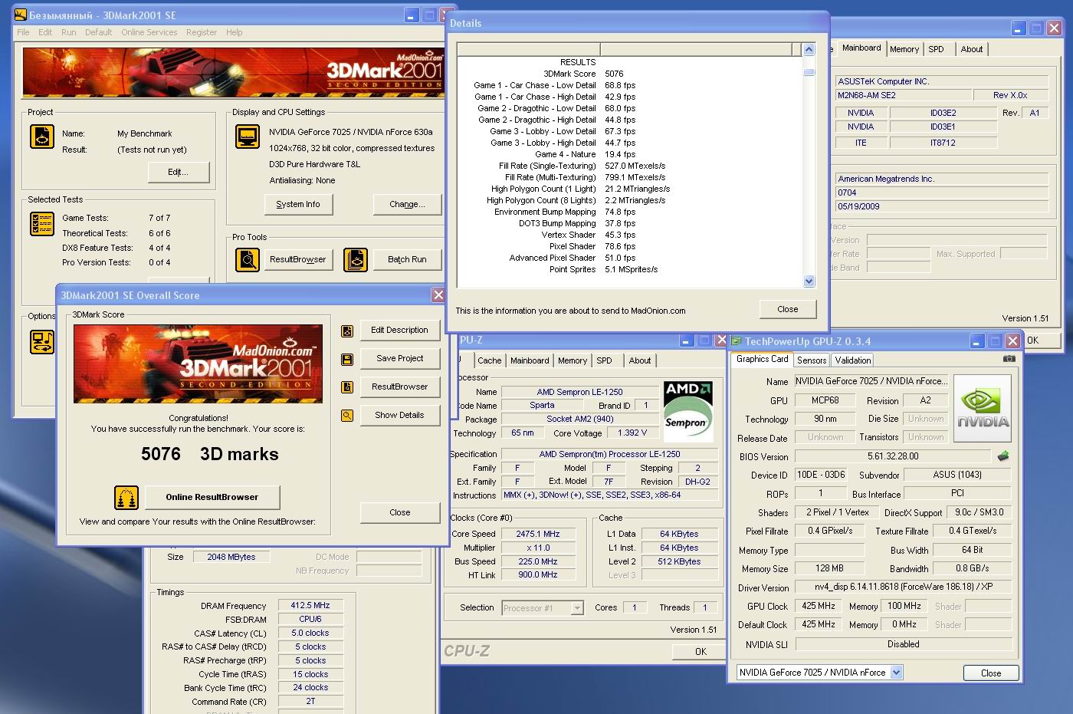Click the Details list scroll up arrow
The image size is (1073, 714).
click(809, 50)
